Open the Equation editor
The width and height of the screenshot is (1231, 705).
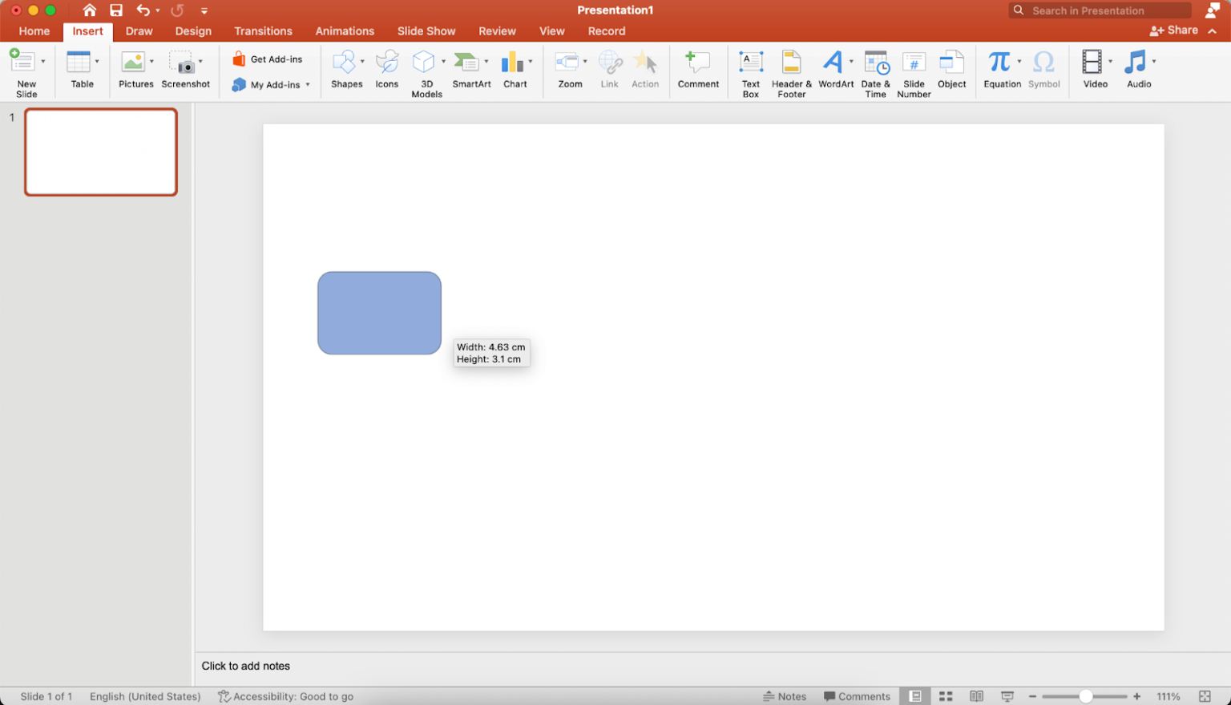[999, 71]
